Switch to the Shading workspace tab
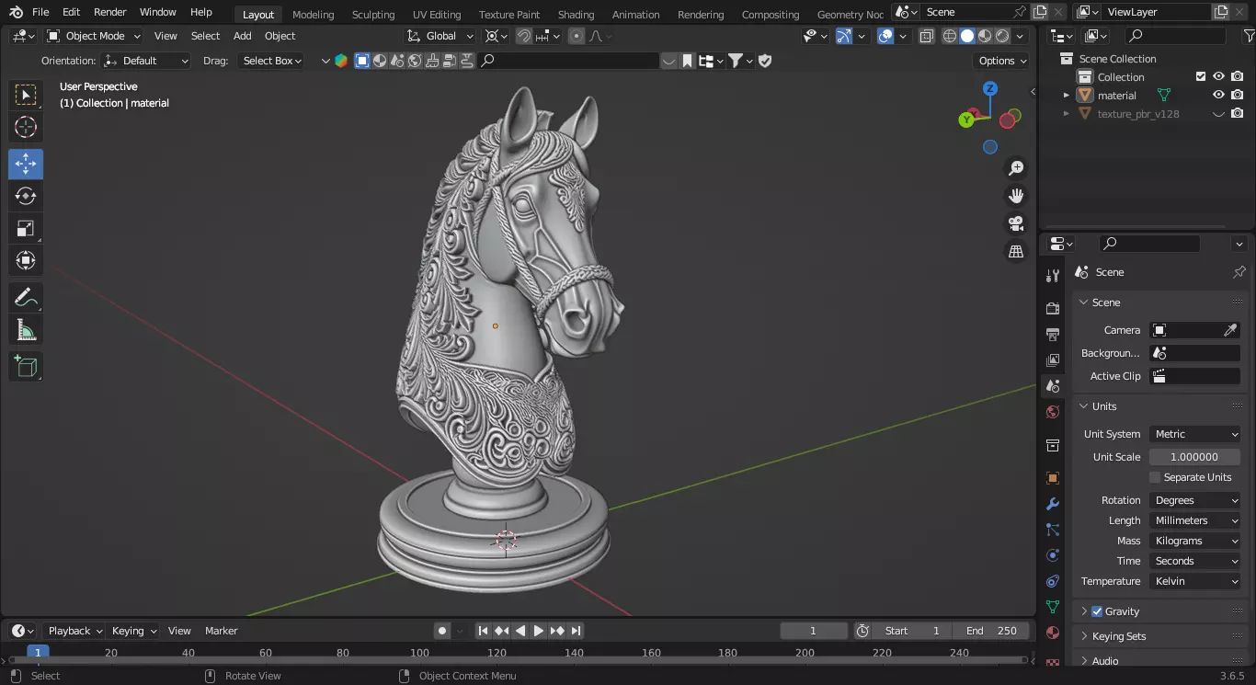This screenshot has width=1256, height=685. [576, 14]
